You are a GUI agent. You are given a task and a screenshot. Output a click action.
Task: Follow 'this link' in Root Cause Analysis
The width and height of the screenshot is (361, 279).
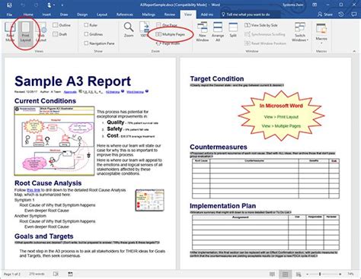point(34,190)
